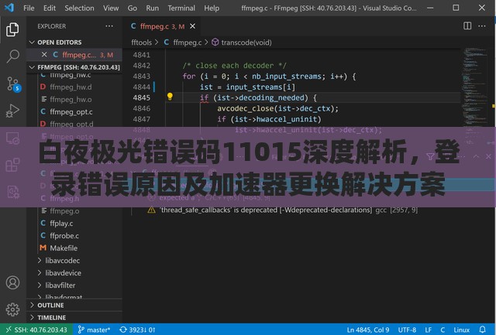This screenshot has height=335, width=496.
Task: Open ffmpeg_opt.d in file tree
Action: [71, 124]
